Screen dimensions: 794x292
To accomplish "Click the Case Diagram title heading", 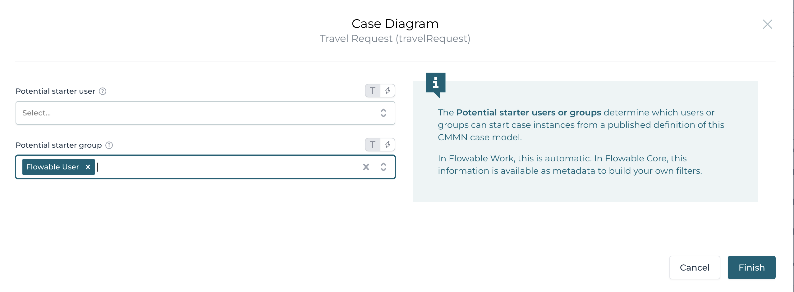I will pos(395,24).
